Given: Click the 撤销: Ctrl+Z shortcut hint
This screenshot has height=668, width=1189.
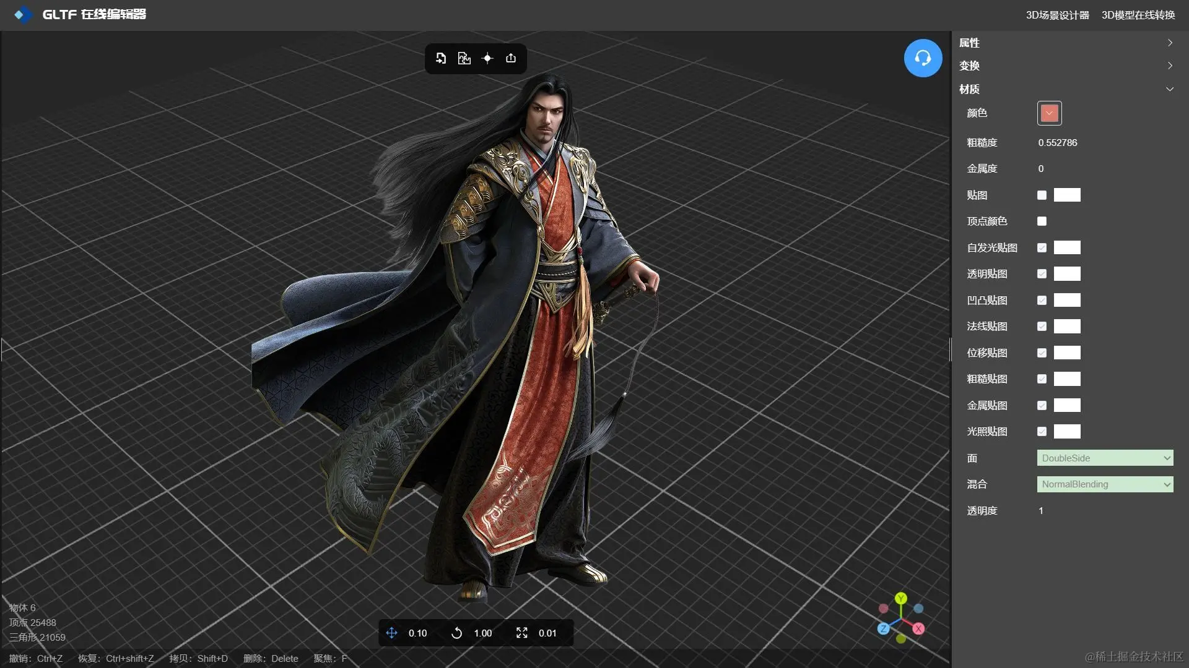Looking at the screenshot, I should tap(36, 658).
